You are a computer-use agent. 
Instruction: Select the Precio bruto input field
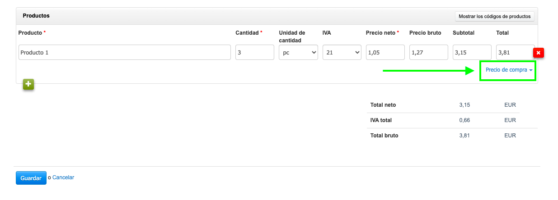point(428,52)
